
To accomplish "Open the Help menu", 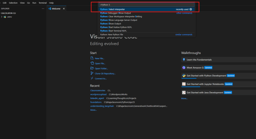I will coord(51,3).
